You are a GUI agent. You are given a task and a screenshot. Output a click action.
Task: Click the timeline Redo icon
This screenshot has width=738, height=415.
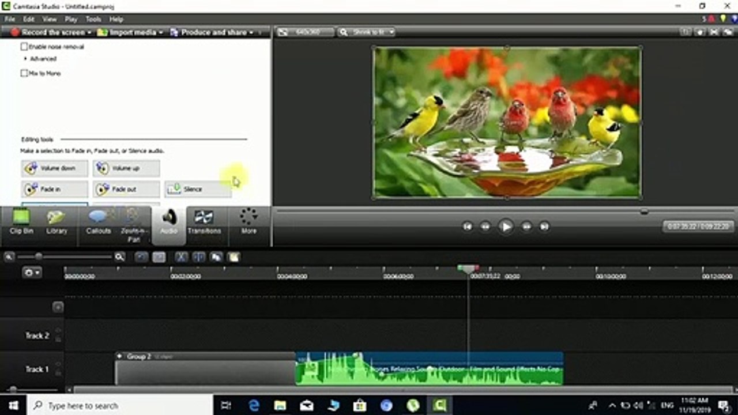tap(159, 257)
